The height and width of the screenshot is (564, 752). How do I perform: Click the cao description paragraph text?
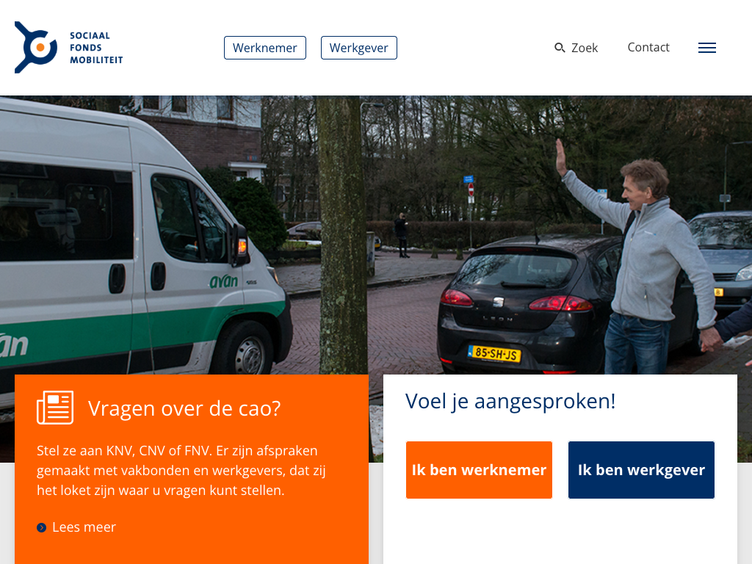coord(181,471)
